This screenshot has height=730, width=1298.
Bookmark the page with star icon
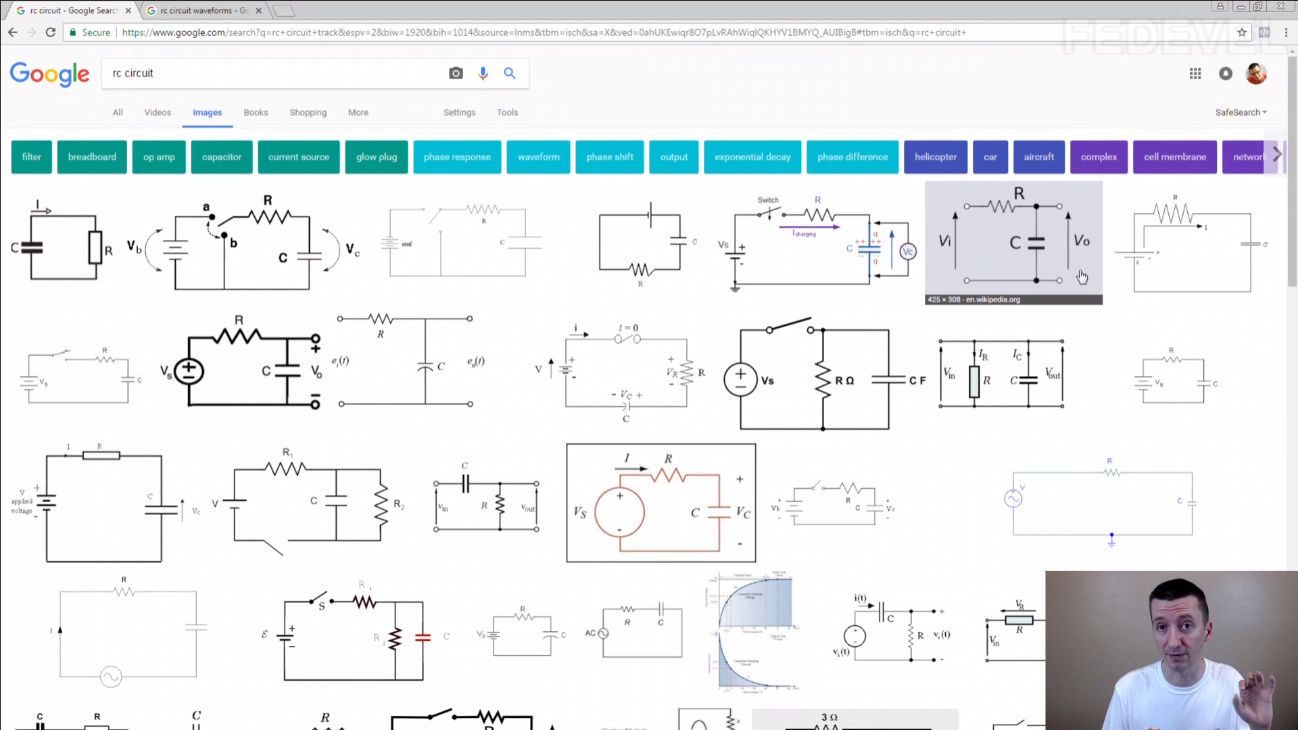(1242, 32)
